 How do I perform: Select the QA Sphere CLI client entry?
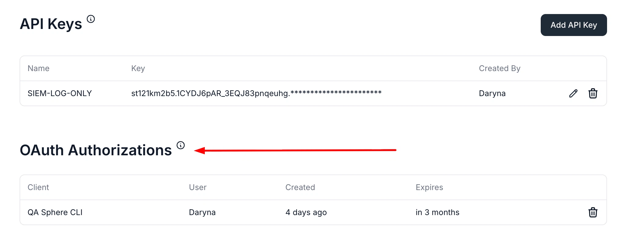pyautogui.click(x=55, y=212)
